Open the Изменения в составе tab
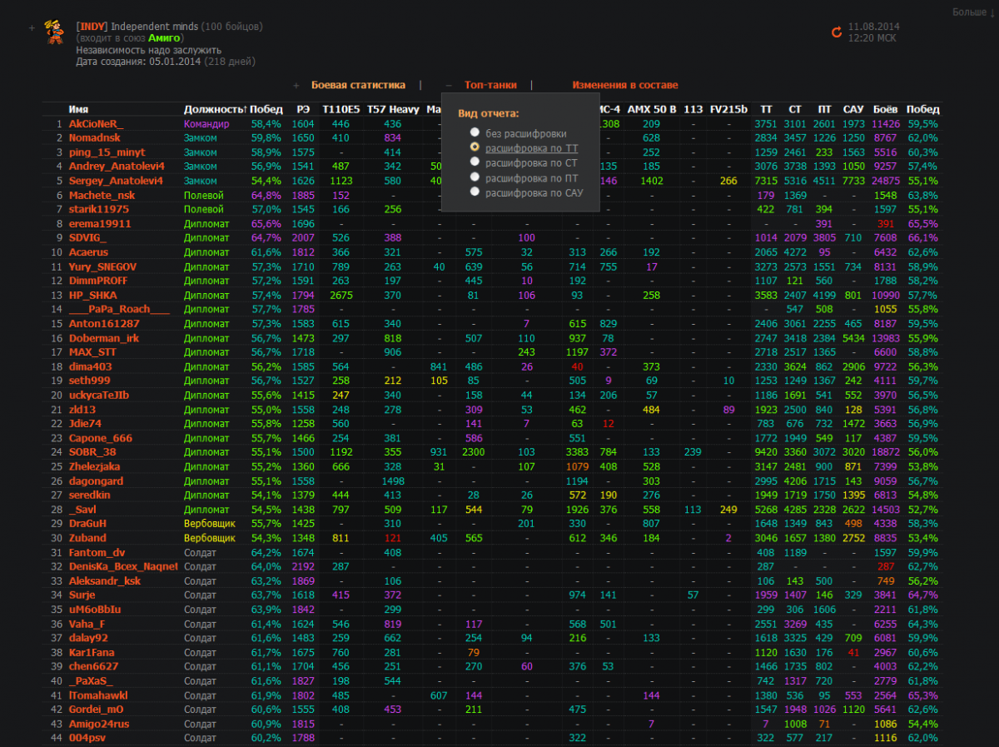This screenshot has width=999, height=747. pyautogui.click(x=624, y=85)
